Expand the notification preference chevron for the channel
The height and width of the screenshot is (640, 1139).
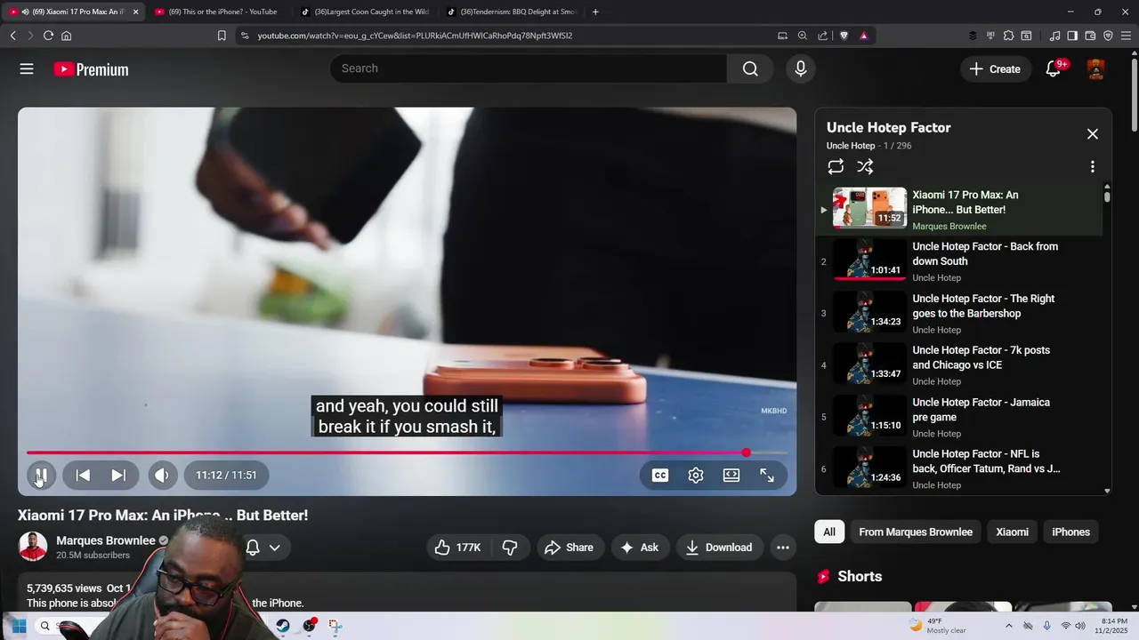coord(275,548)
